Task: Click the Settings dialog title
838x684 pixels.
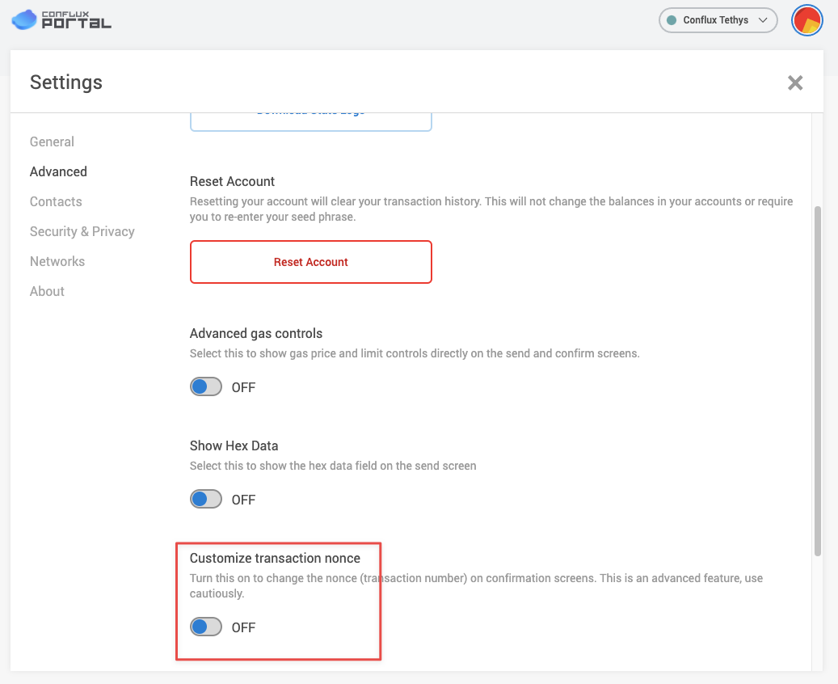Action: (x=65, y=82)
